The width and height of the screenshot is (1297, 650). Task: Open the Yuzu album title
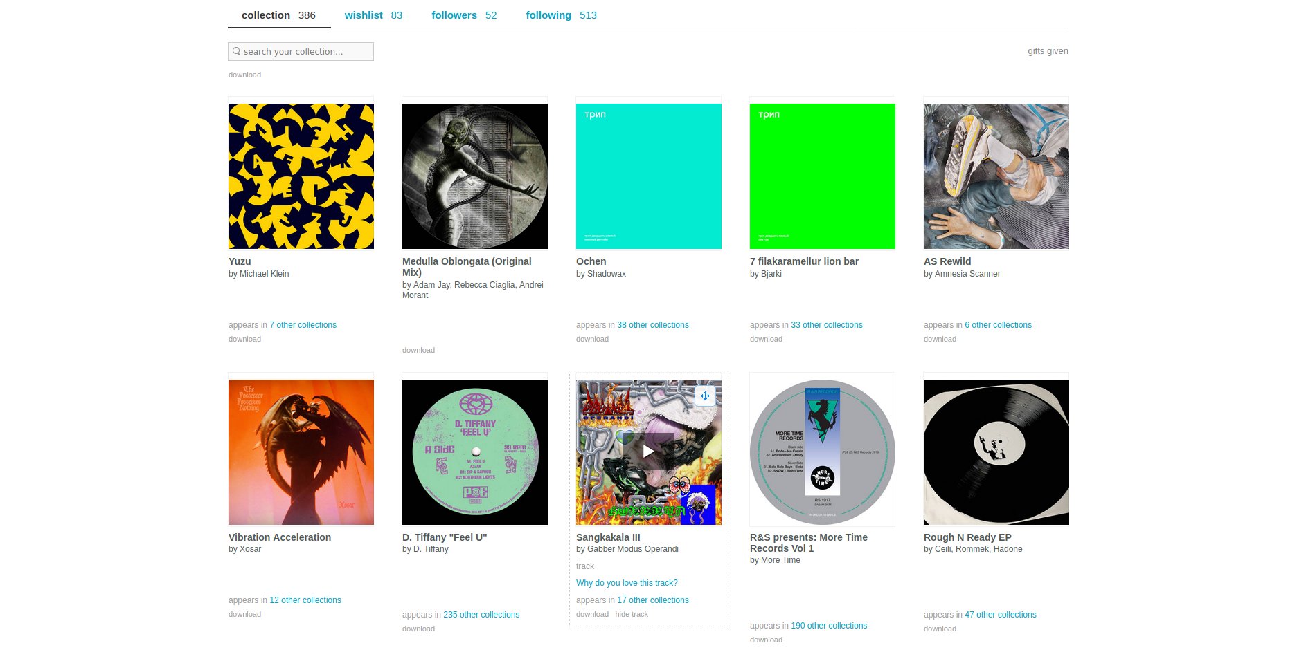(240, 261)
